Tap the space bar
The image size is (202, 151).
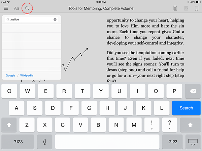107,142
